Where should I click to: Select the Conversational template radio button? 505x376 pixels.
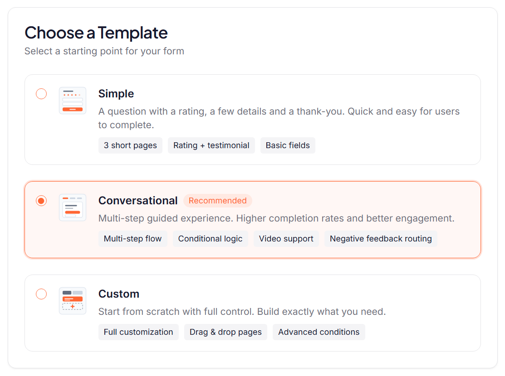[x=41, y=201]
